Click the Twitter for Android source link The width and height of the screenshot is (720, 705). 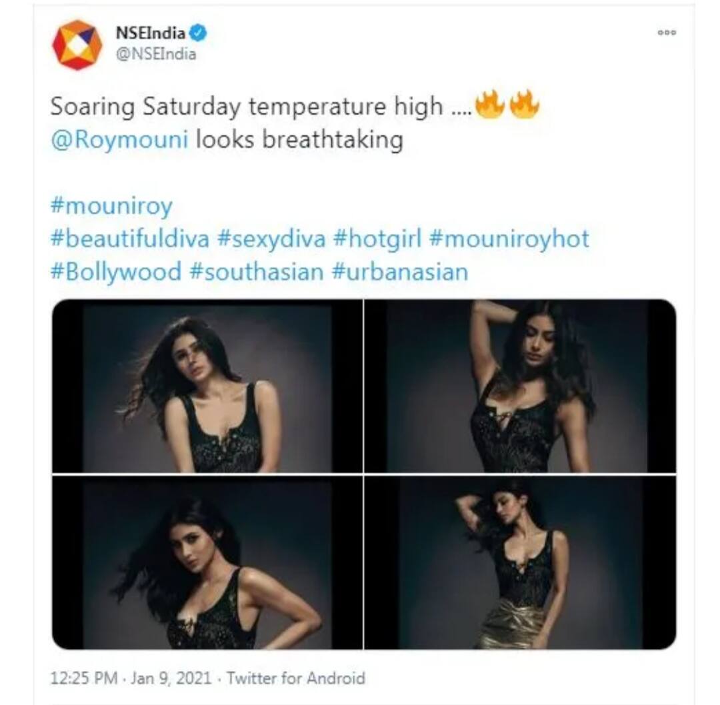point(296,678)
